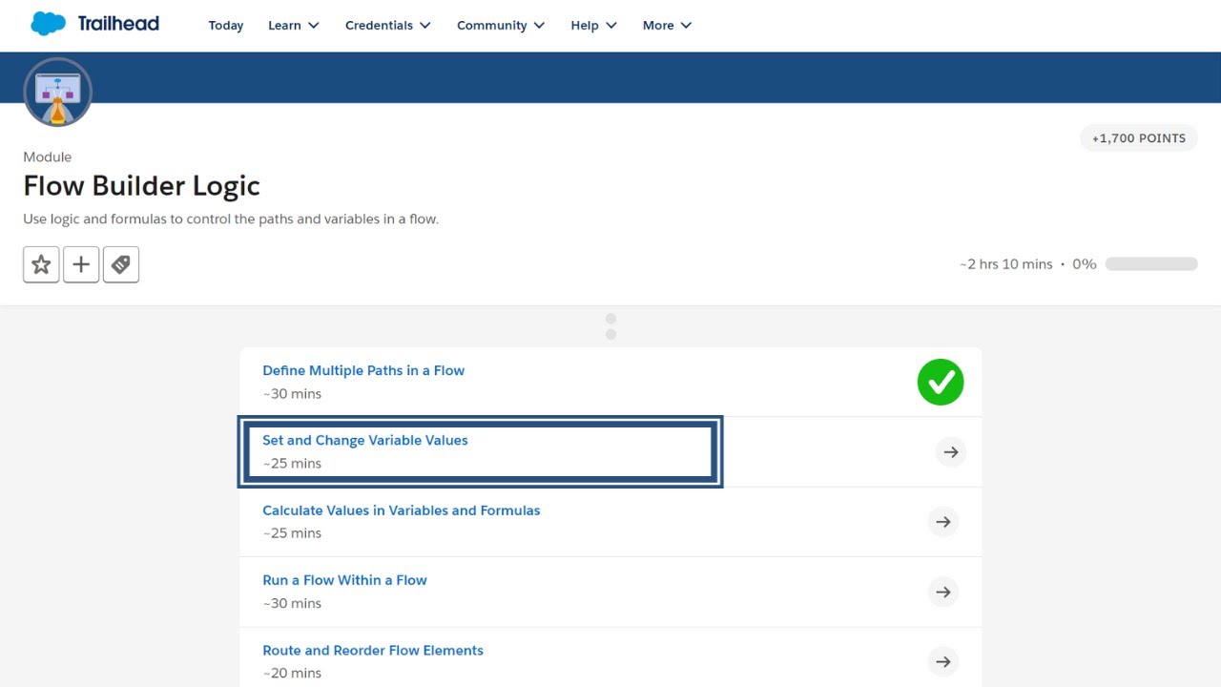Click ~30 mins under Define Multiple Paths

pyautogui.click(x=292, y=394)
